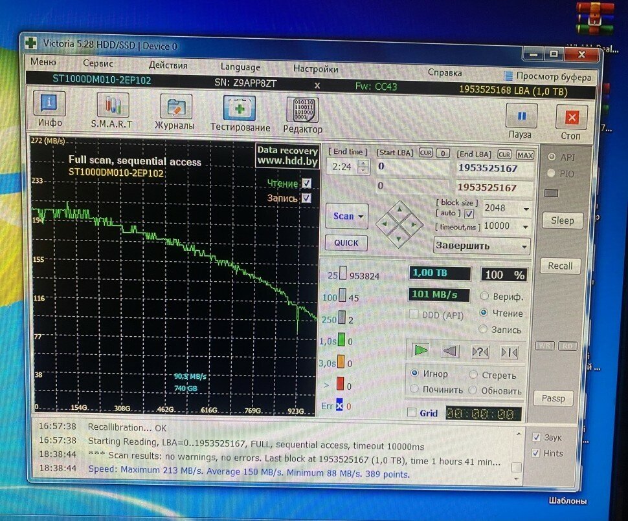The image size is (628, 521).
Task: Click the Passp button
Action: (x=554, y=398)
